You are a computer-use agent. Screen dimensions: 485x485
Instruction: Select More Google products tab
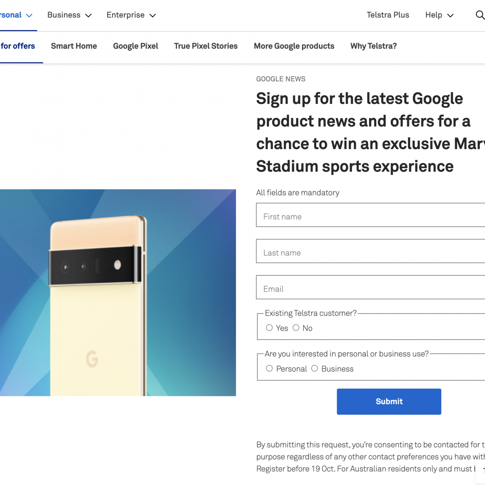point(294,46)
